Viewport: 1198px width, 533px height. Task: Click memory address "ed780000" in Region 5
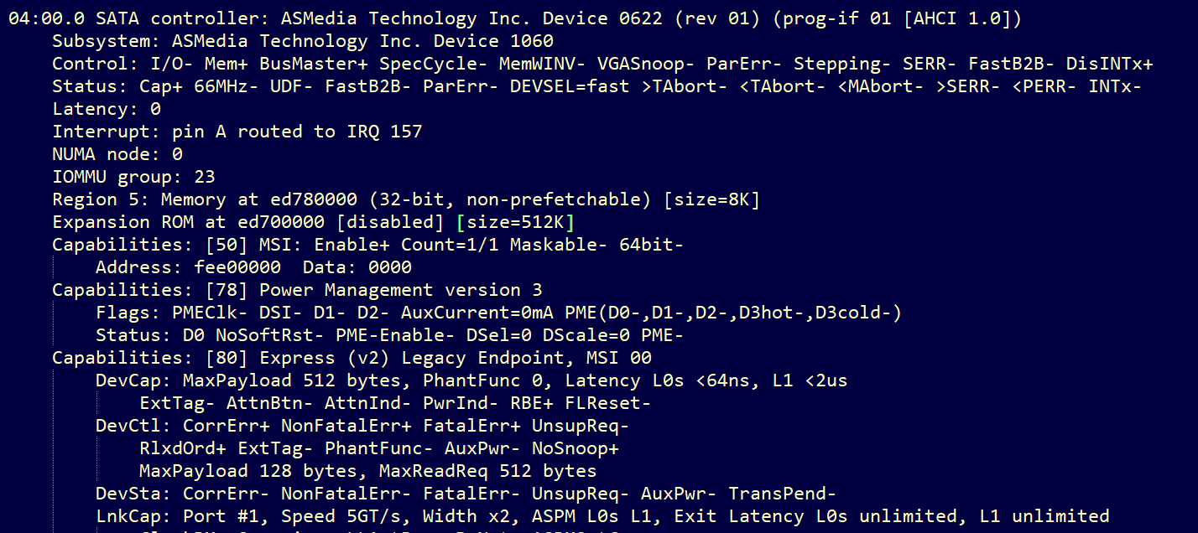tap(314, 199)
